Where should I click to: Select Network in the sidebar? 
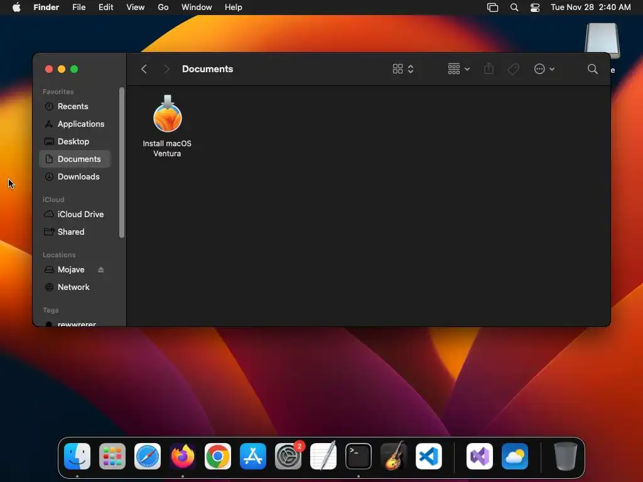coord(75,287)
